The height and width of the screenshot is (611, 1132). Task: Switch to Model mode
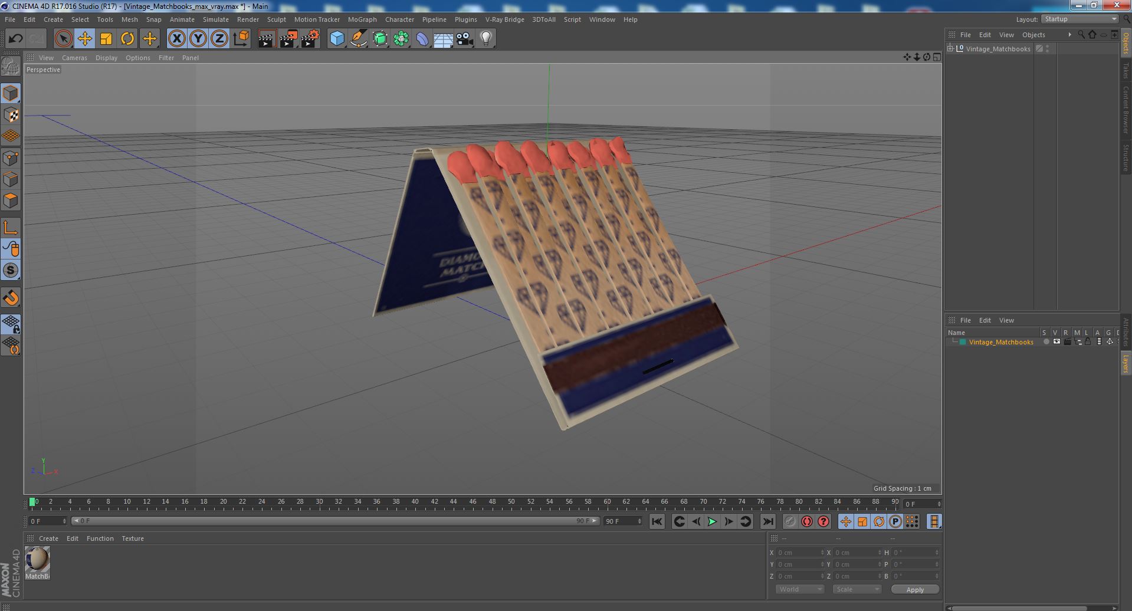pyautogui.click(x=11, y=93)
